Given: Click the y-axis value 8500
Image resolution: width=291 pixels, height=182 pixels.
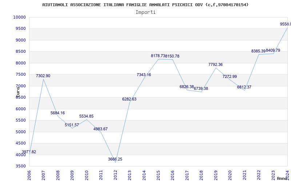Looking at the screenshot, I should [x=20, y=51].
